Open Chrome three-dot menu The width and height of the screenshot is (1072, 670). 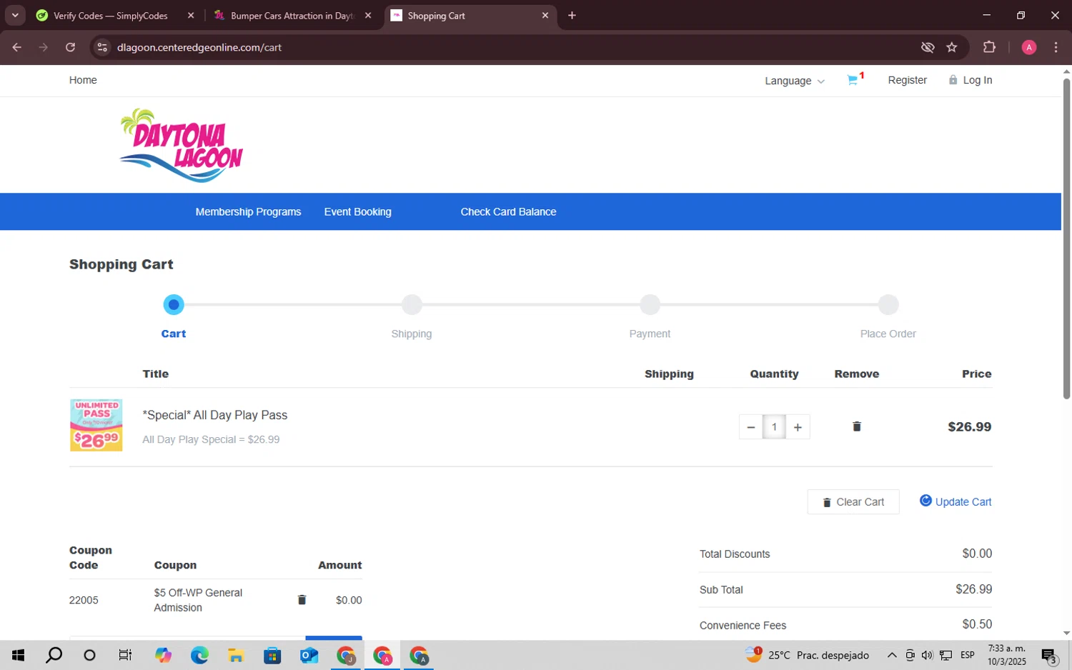[x=1056, y=47]
